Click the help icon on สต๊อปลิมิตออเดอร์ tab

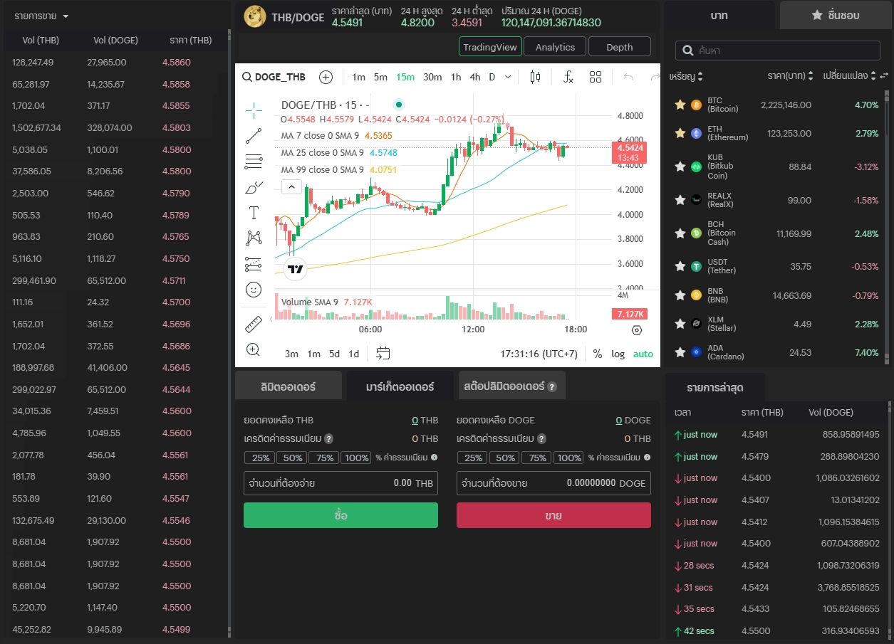coord(552,387)
